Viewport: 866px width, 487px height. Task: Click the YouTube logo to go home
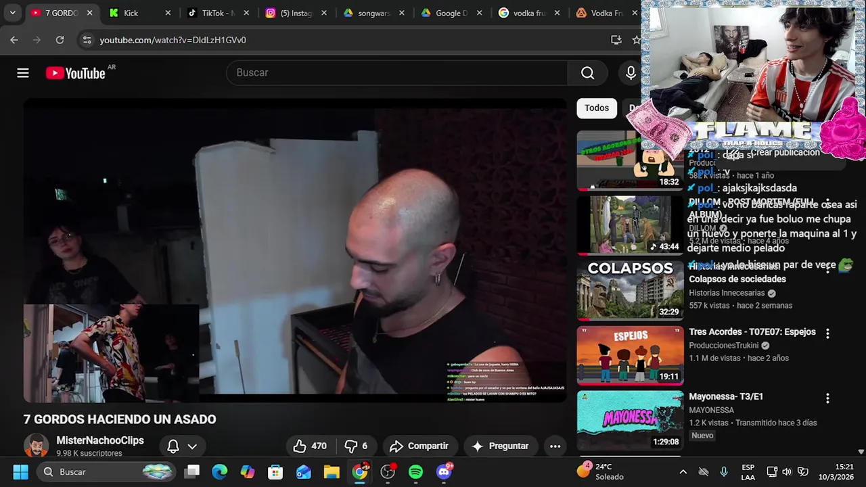click(x=75, y=73)
